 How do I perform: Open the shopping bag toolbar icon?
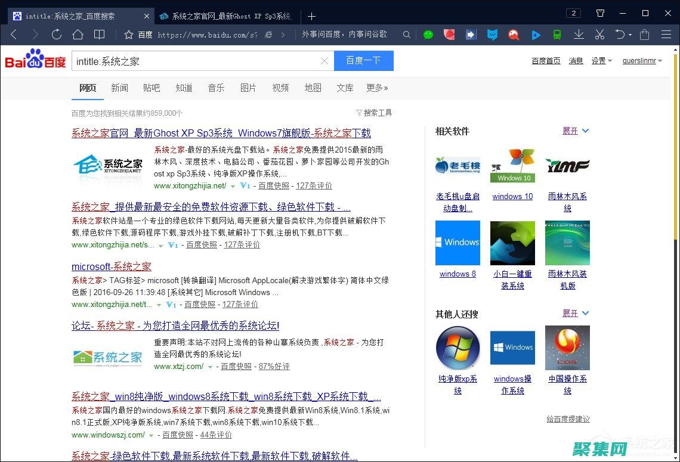click(x=644, y=35)
